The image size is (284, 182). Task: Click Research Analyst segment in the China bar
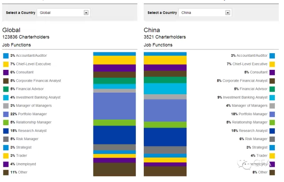tap(165, 137)
